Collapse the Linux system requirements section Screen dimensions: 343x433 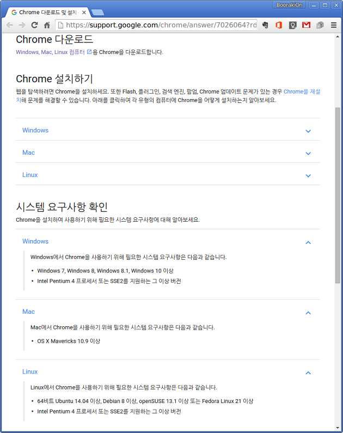click(x=168, y=371)
